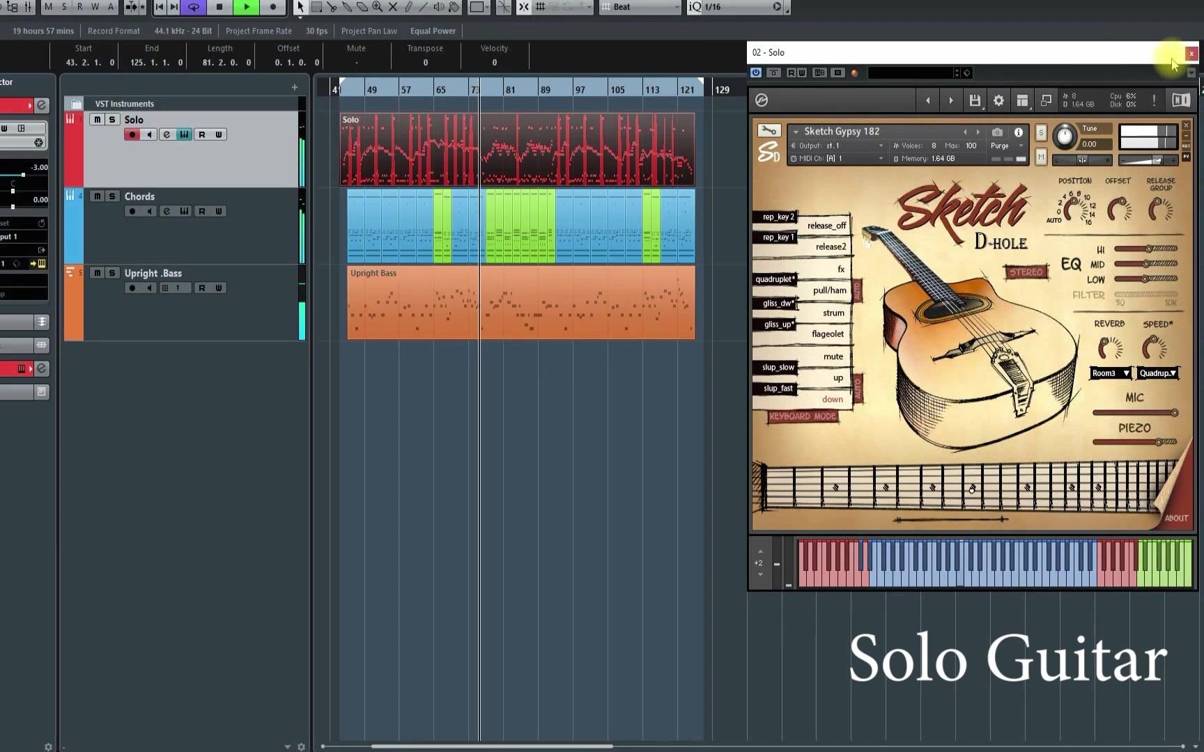The width and height of the screenshot is (1204, 752).
Task: Click the ABOUT page corner
Action: tap(1176, 518)
